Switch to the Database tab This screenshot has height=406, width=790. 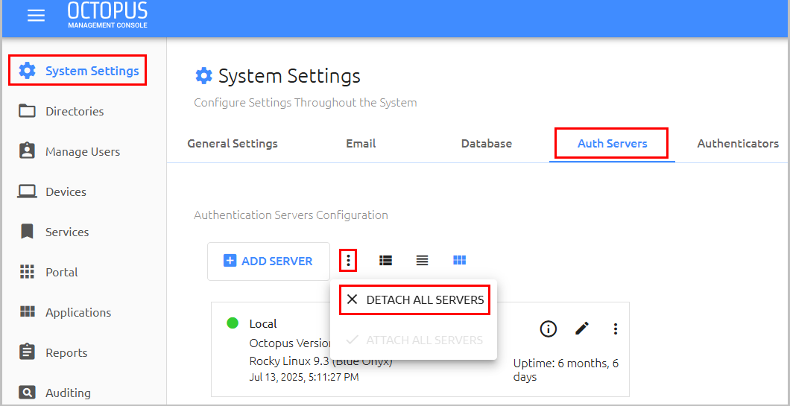[486, 144]
